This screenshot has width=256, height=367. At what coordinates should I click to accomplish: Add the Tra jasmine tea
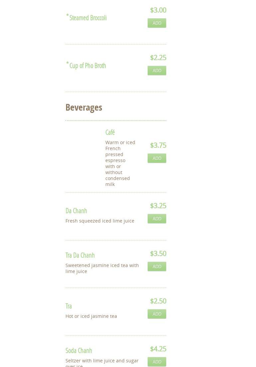[157, 314]
